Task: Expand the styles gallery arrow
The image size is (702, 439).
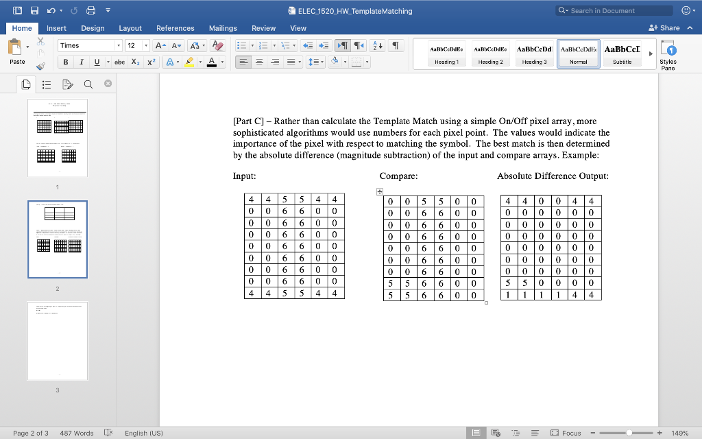Action: click(x=651, y=54)
